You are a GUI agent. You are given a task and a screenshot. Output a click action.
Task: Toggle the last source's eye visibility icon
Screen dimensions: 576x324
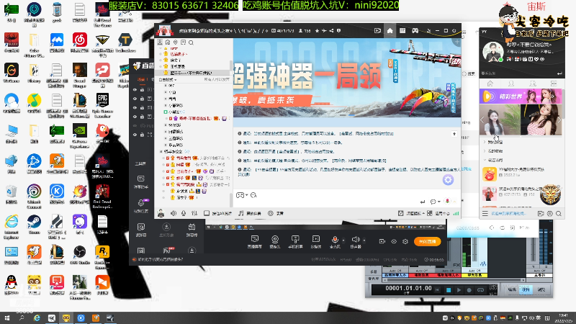tap(135, 135)
